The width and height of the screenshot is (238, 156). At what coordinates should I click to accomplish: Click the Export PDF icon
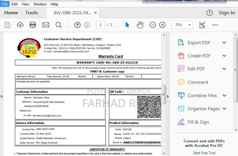click(181, 43)
